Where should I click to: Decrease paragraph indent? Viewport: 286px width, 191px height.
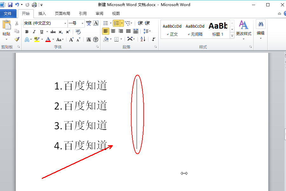[x=140, y=23]
